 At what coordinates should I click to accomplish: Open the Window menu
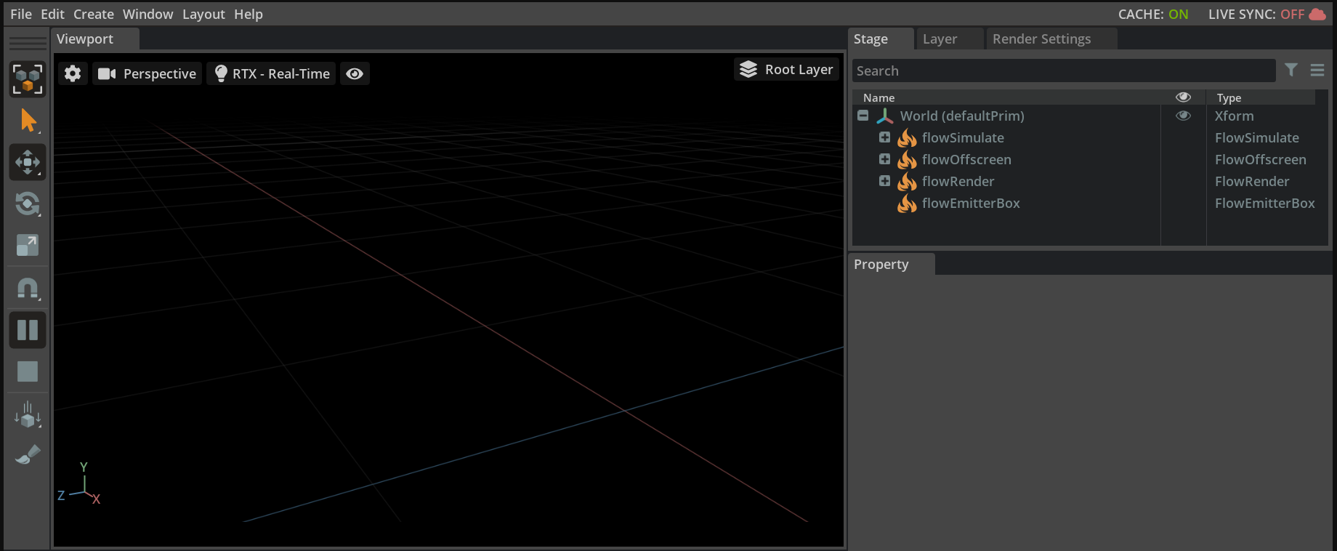coord(148,14)
